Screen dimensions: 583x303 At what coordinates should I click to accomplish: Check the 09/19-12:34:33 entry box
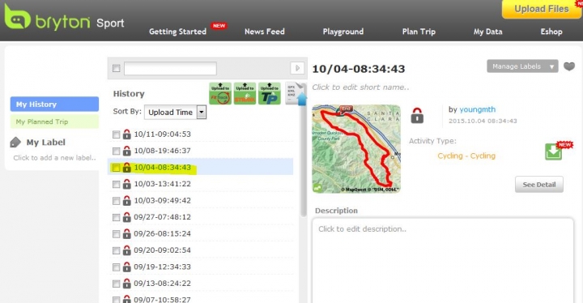117,267
